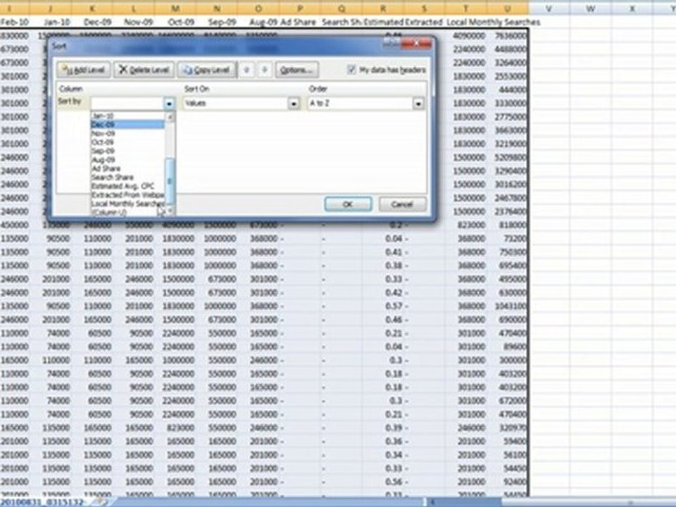Open the 20100831 worksheet tab
Image resolution: width=676 pixels, height=507 pixels.
[42, 502]
